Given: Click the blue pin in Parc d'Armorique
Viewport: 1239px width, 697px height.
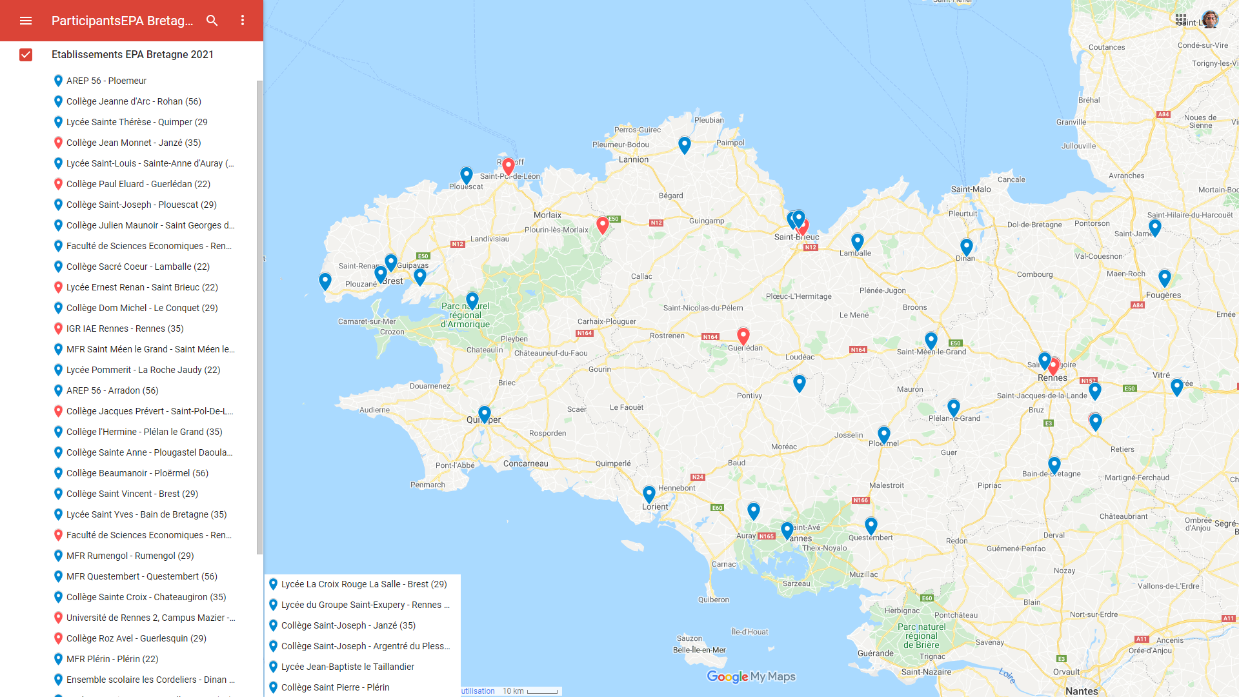Looking at the screenshot, I should [472, 301].
